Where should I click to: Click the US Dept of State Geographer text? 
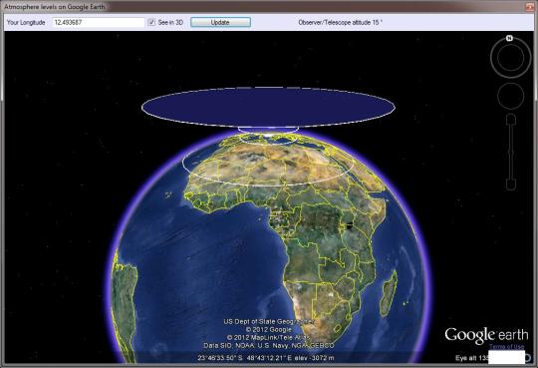coord(269,321)
